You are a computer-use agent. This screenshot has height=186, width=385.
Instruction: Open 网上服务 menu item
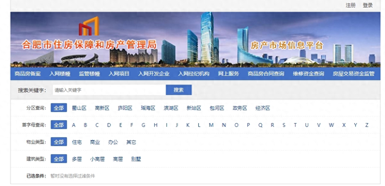coord(229,74)
